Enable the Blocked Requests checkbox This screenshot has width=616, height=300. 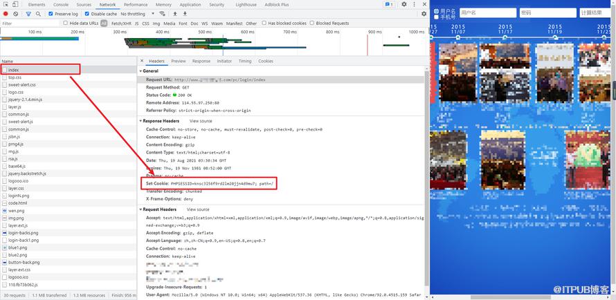(x=312, y=23)
